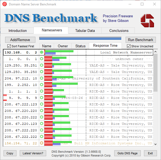The image size is (161, 160).
Task: Select the Status sub-tab
Action: [81, 46]
